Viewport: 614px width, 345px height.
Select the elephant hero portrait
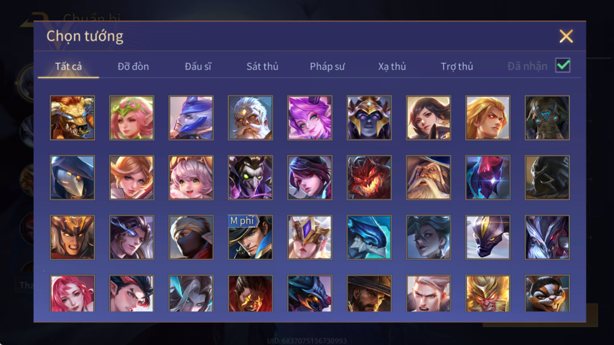pos(547,118)
